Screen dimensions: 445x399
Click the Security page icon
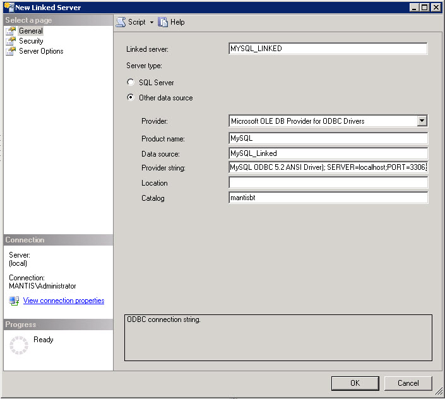pos(11,41)
